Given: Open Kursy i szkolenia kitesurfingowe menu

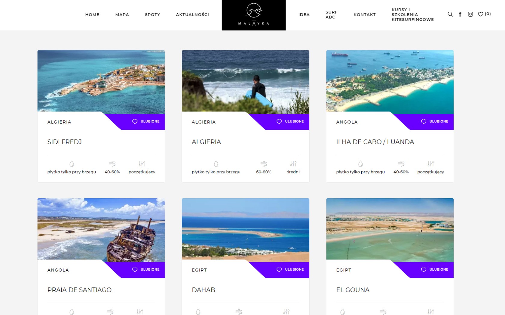Looking at the screenshot, I should coord(412,14).
